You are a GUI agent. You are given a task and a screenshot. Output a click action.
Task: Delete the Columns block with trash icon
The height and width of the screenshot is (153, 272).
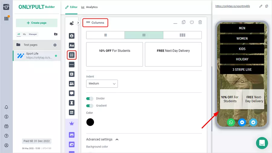(200, 22)
